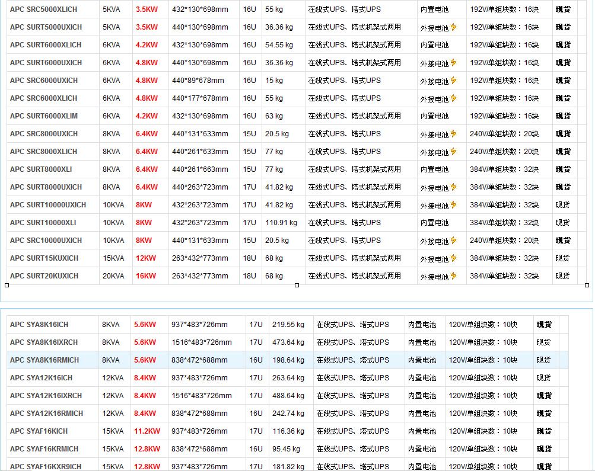The width and height of the screenshot is (595, 471).
Task: Click lightning icon in APC SRC10000UXICH row
Action: 454,241
